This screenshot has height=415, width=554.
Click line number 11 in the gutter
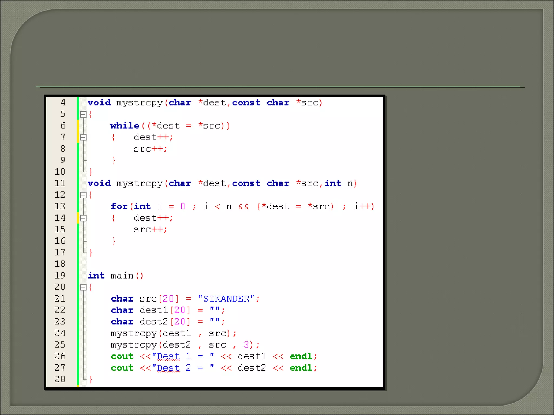tap(60, 183)
